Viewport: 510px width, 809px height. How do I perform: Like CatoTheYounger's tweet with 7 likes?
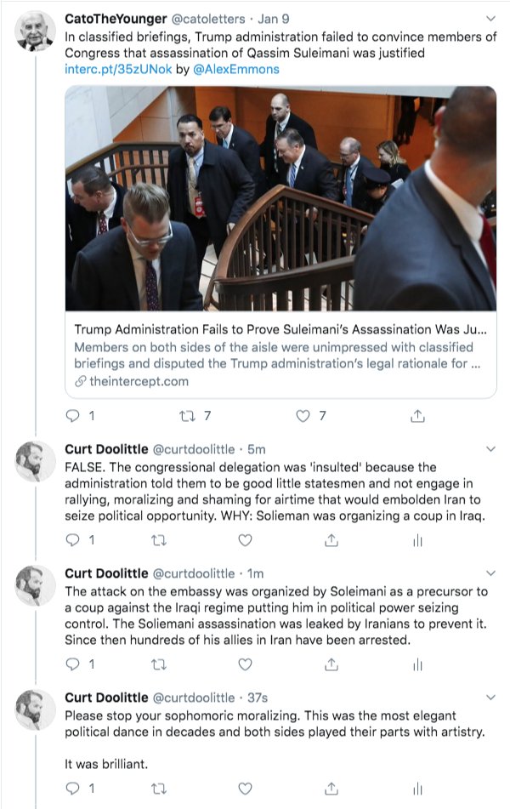click(303, 416)
